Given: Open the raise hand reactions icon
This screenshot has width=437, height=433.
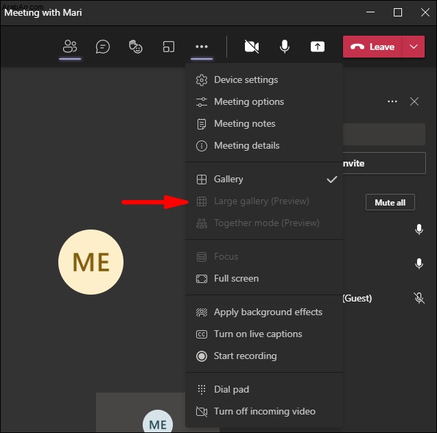Looking at the screenshot, I should pyautogui.click(x=136, y=47).
